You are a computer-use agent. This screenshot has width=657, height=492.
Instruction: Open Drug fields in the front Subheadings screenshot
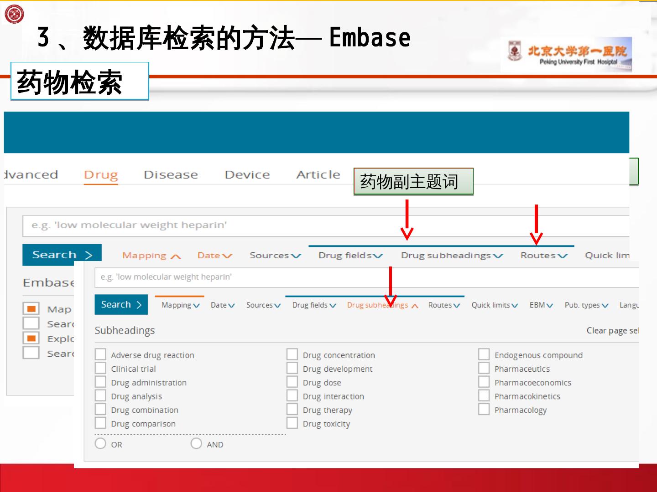[x=314, y=305]
